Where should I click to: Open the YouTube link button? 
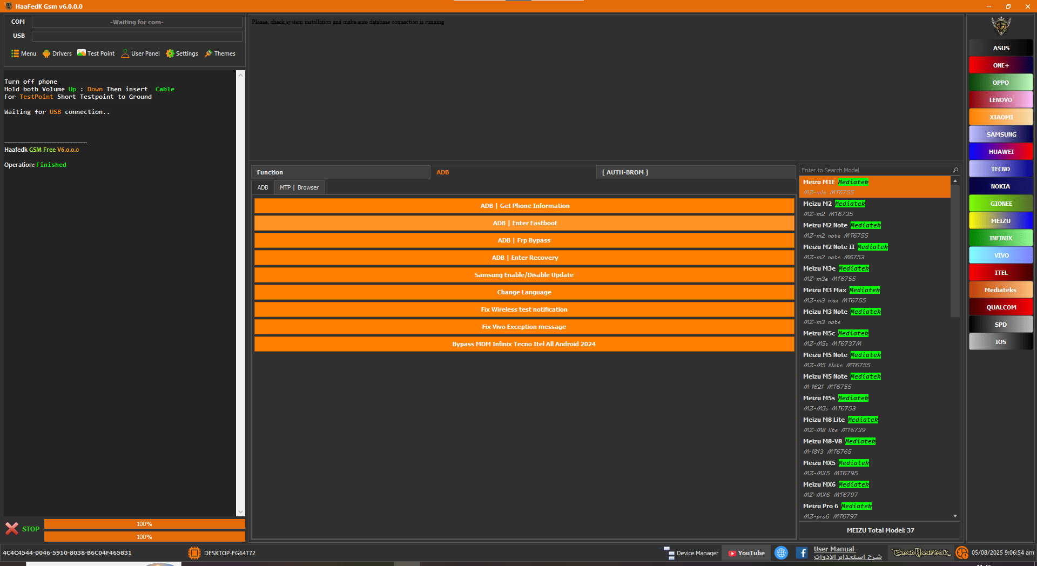746,553
